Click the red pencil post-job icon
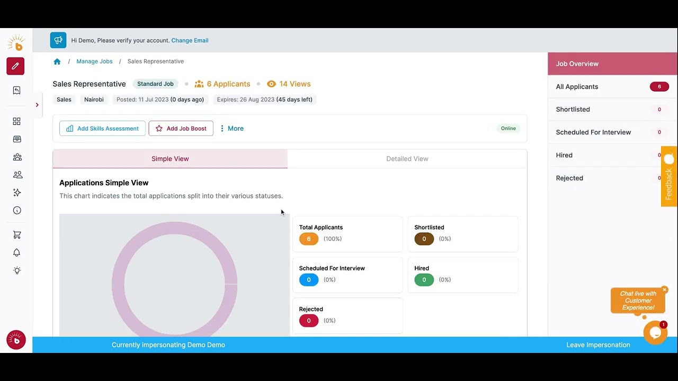The image size is (678, 381). pos(15,66)
